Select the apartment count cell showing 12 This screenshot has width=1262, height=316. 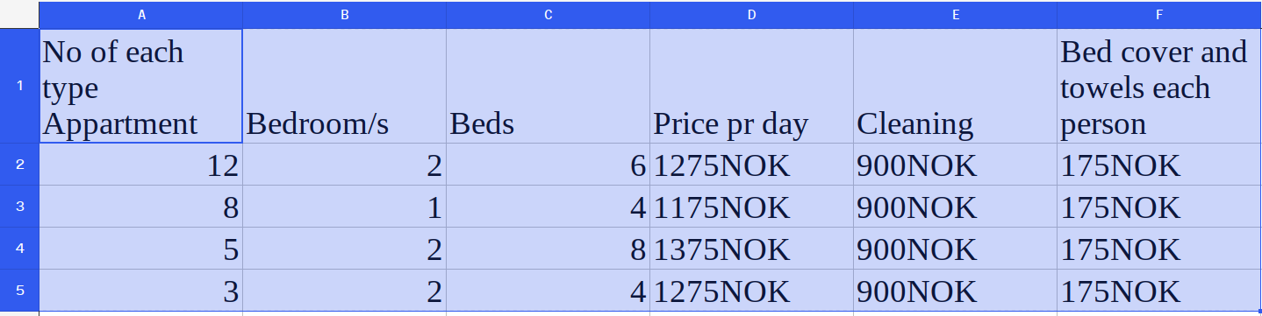click(140, 165)
